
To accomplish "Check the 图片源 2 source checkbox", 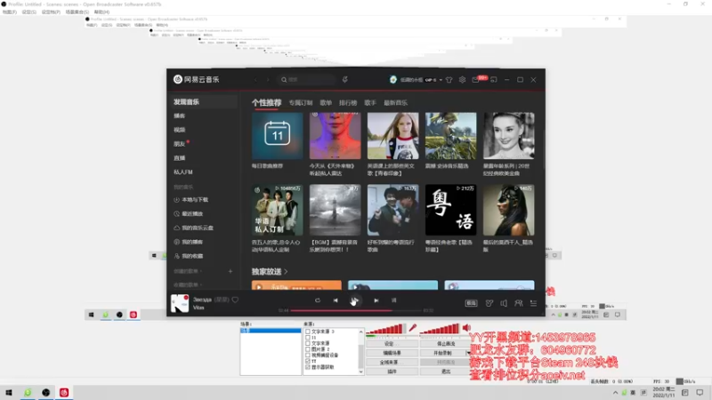I will pyautogui.click(x=308, y=349).
